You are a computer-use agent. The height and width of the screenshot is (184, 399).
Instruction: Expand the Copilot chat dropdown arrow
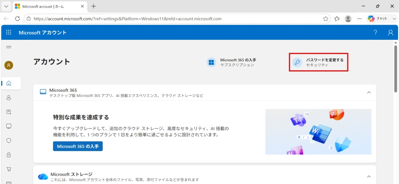coord(394,18)
